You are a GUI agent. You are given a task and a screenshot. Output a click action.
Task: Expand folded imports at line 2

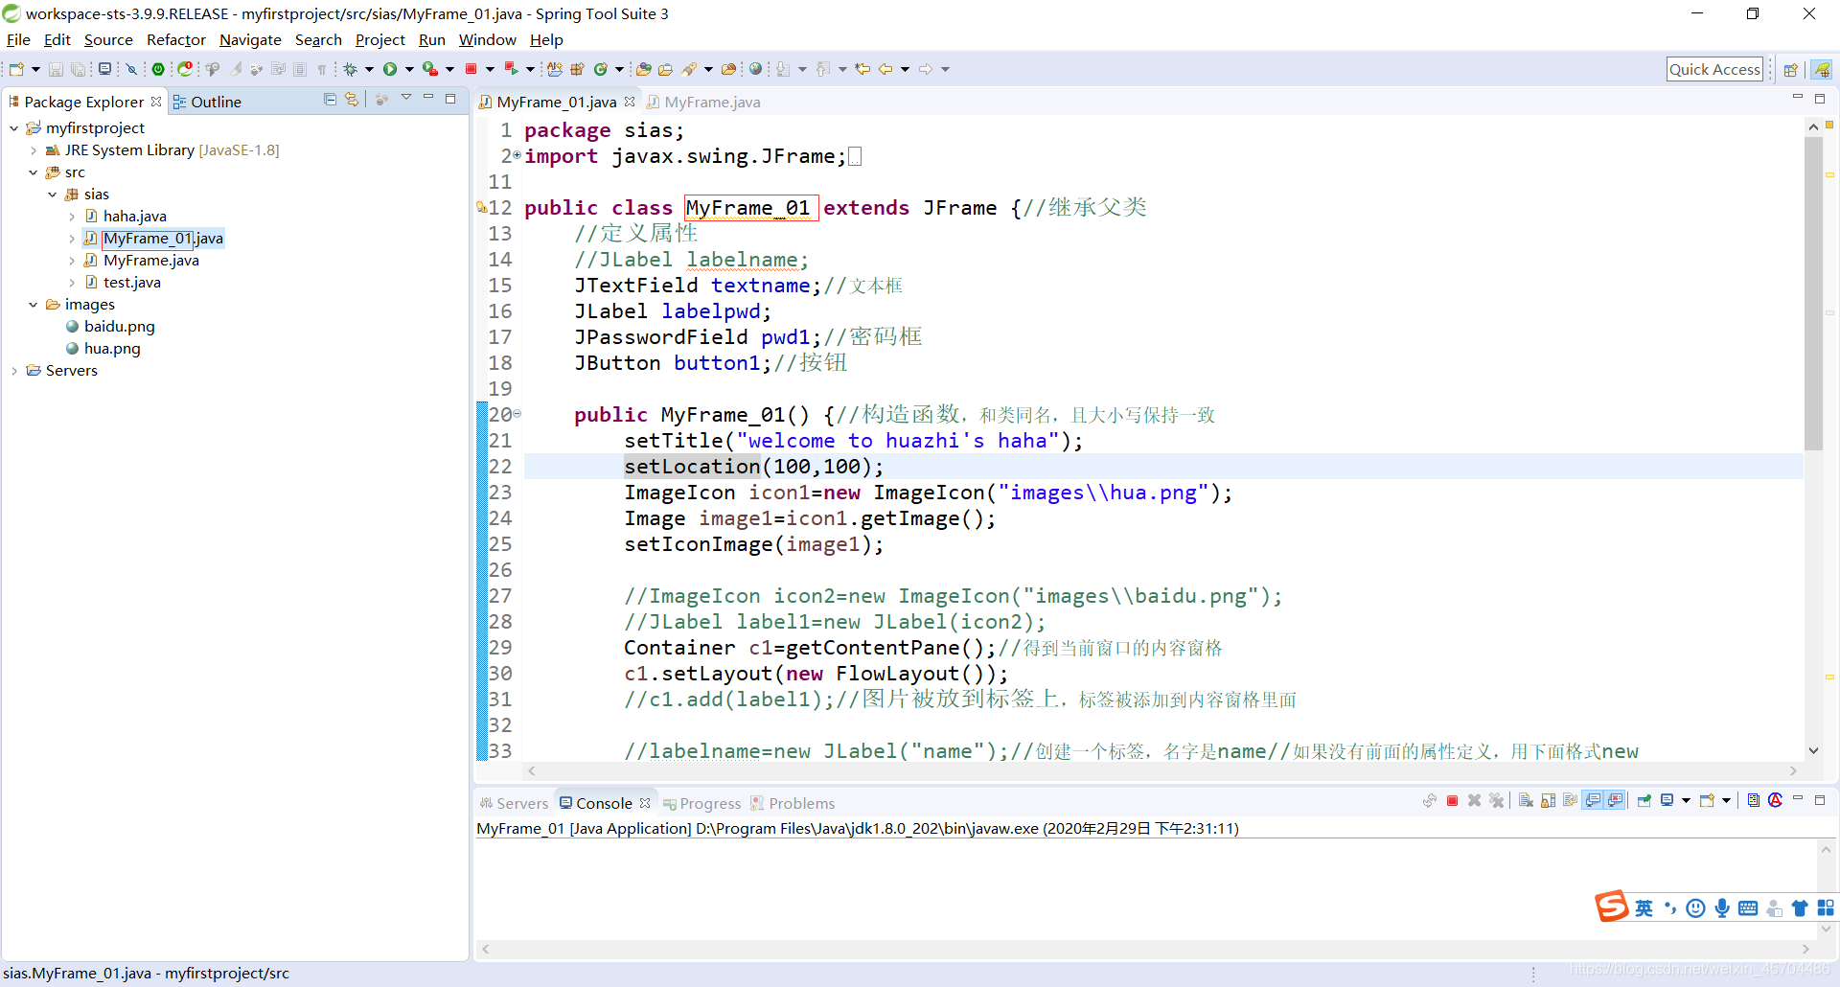[x=517, y=155]
